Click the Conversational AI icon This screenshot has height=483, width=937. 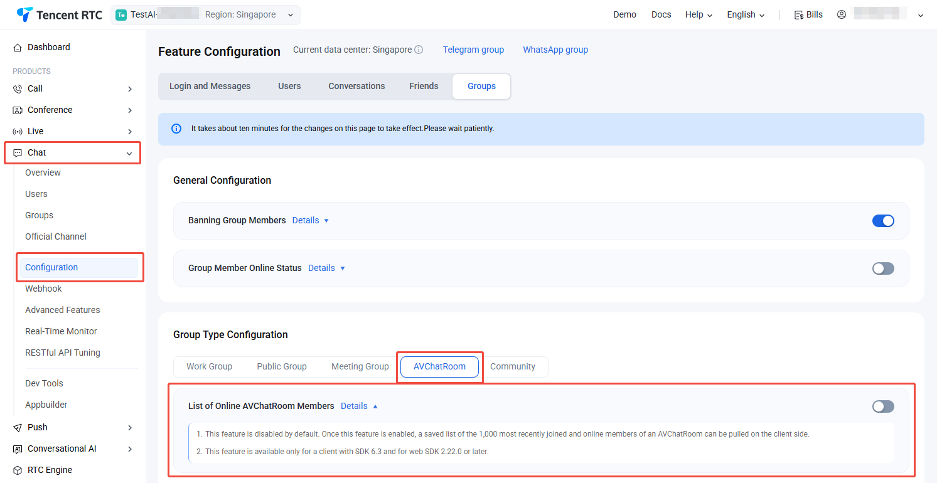point(18,449)
